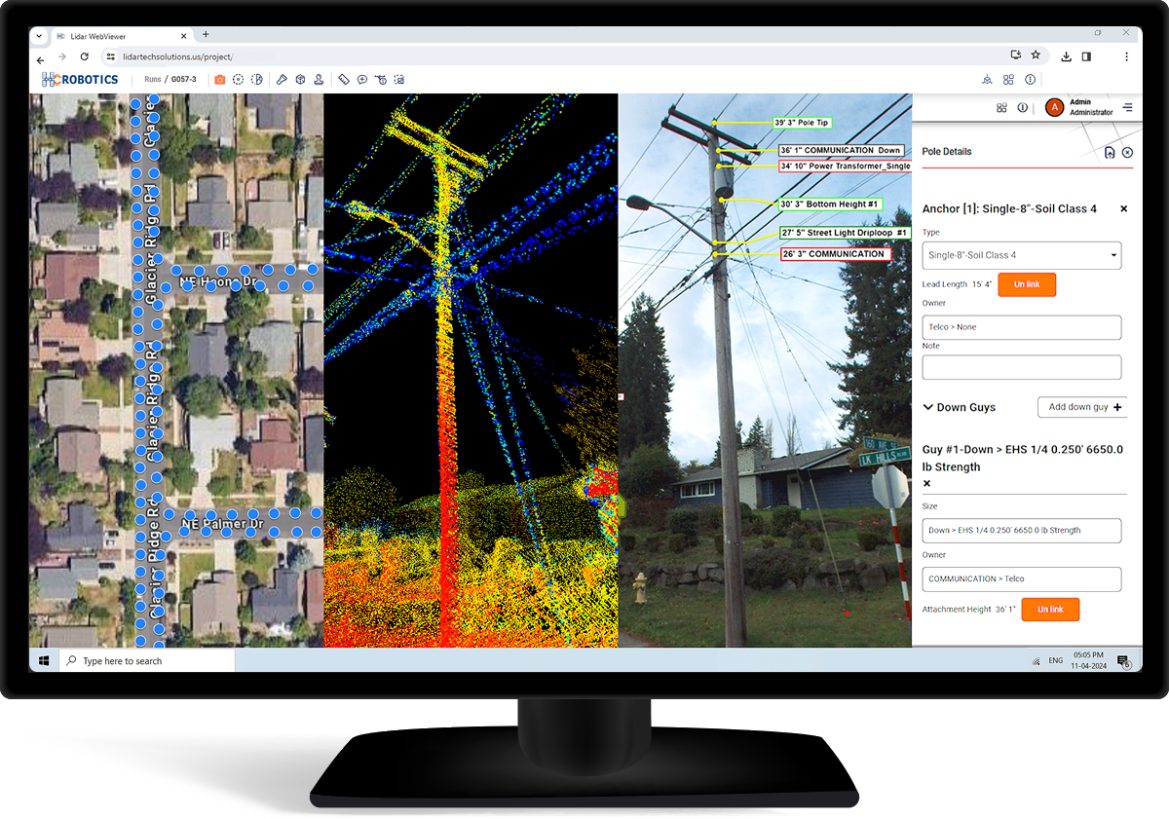Click the Windows Start button
This screenshot has width=1169, height=819.
(x=44, y=661)
